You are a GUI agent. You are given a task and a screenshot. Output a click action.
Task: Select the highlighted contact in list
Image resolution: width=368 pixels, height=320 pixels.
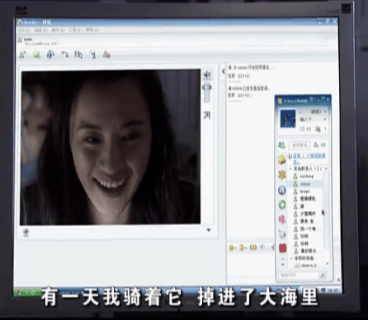[x=304, y=184]
